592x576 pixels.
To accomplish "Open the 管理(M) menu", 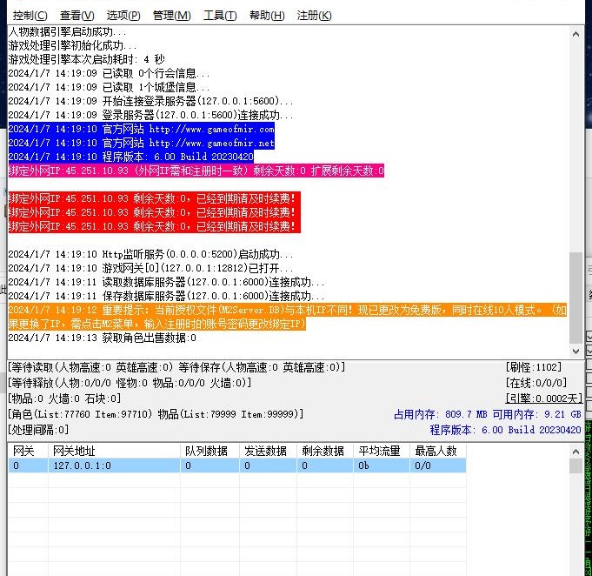I will point(172,16).
